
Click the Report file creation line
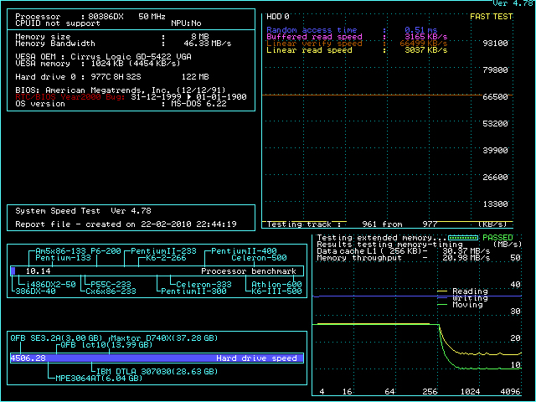click(126, 224)
